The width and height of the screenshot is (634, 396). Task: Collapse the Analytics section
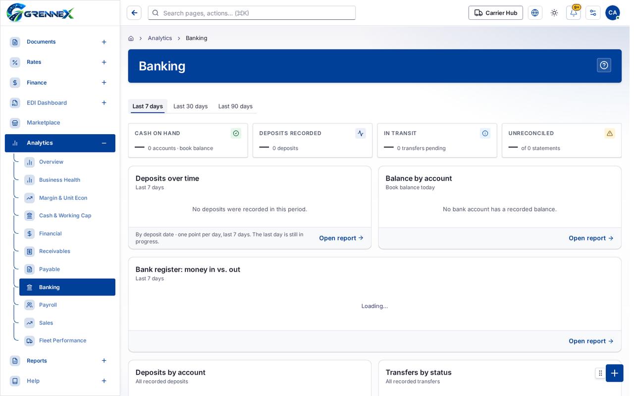104,143
